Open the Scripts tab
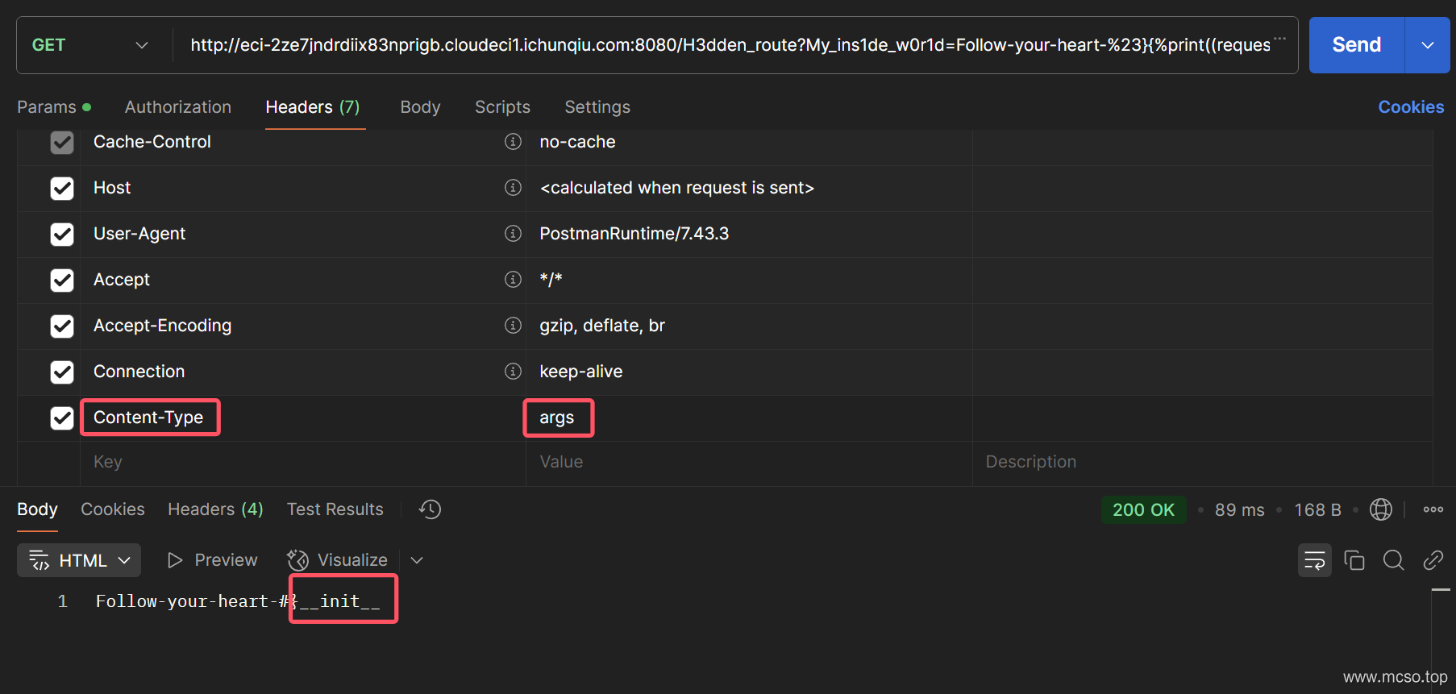Screen dimensions: 1456x694 click(502, 107)
